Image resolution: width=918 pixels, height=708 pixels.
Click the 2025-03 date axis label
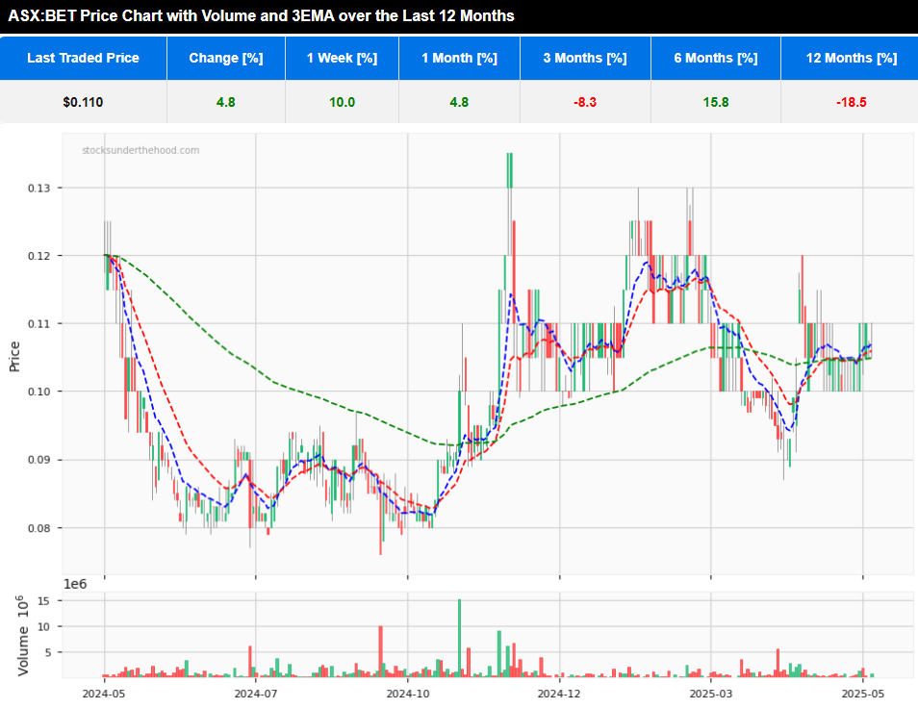[x=711, y=694]
